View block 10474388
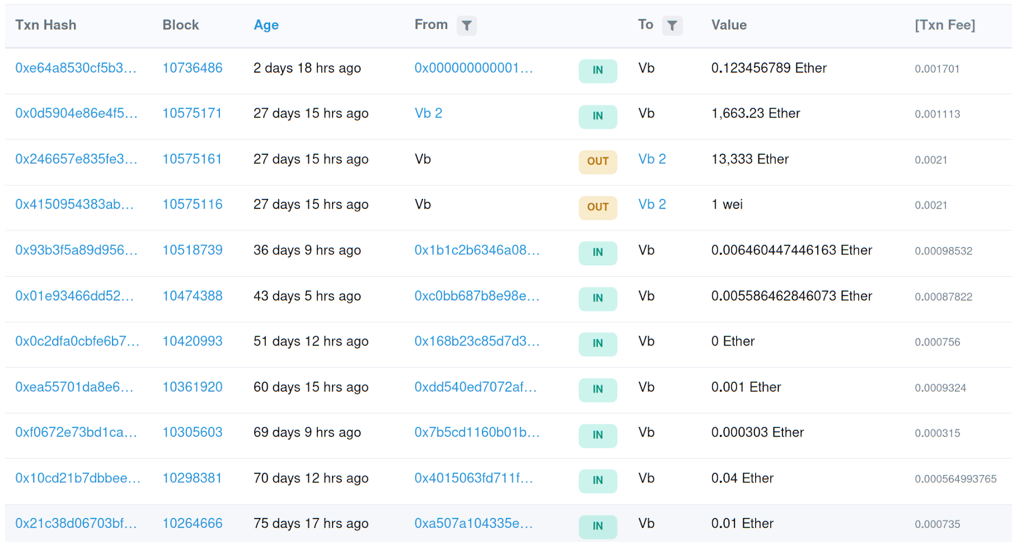This screenshot has width=1012, height=542. (192, 296)
